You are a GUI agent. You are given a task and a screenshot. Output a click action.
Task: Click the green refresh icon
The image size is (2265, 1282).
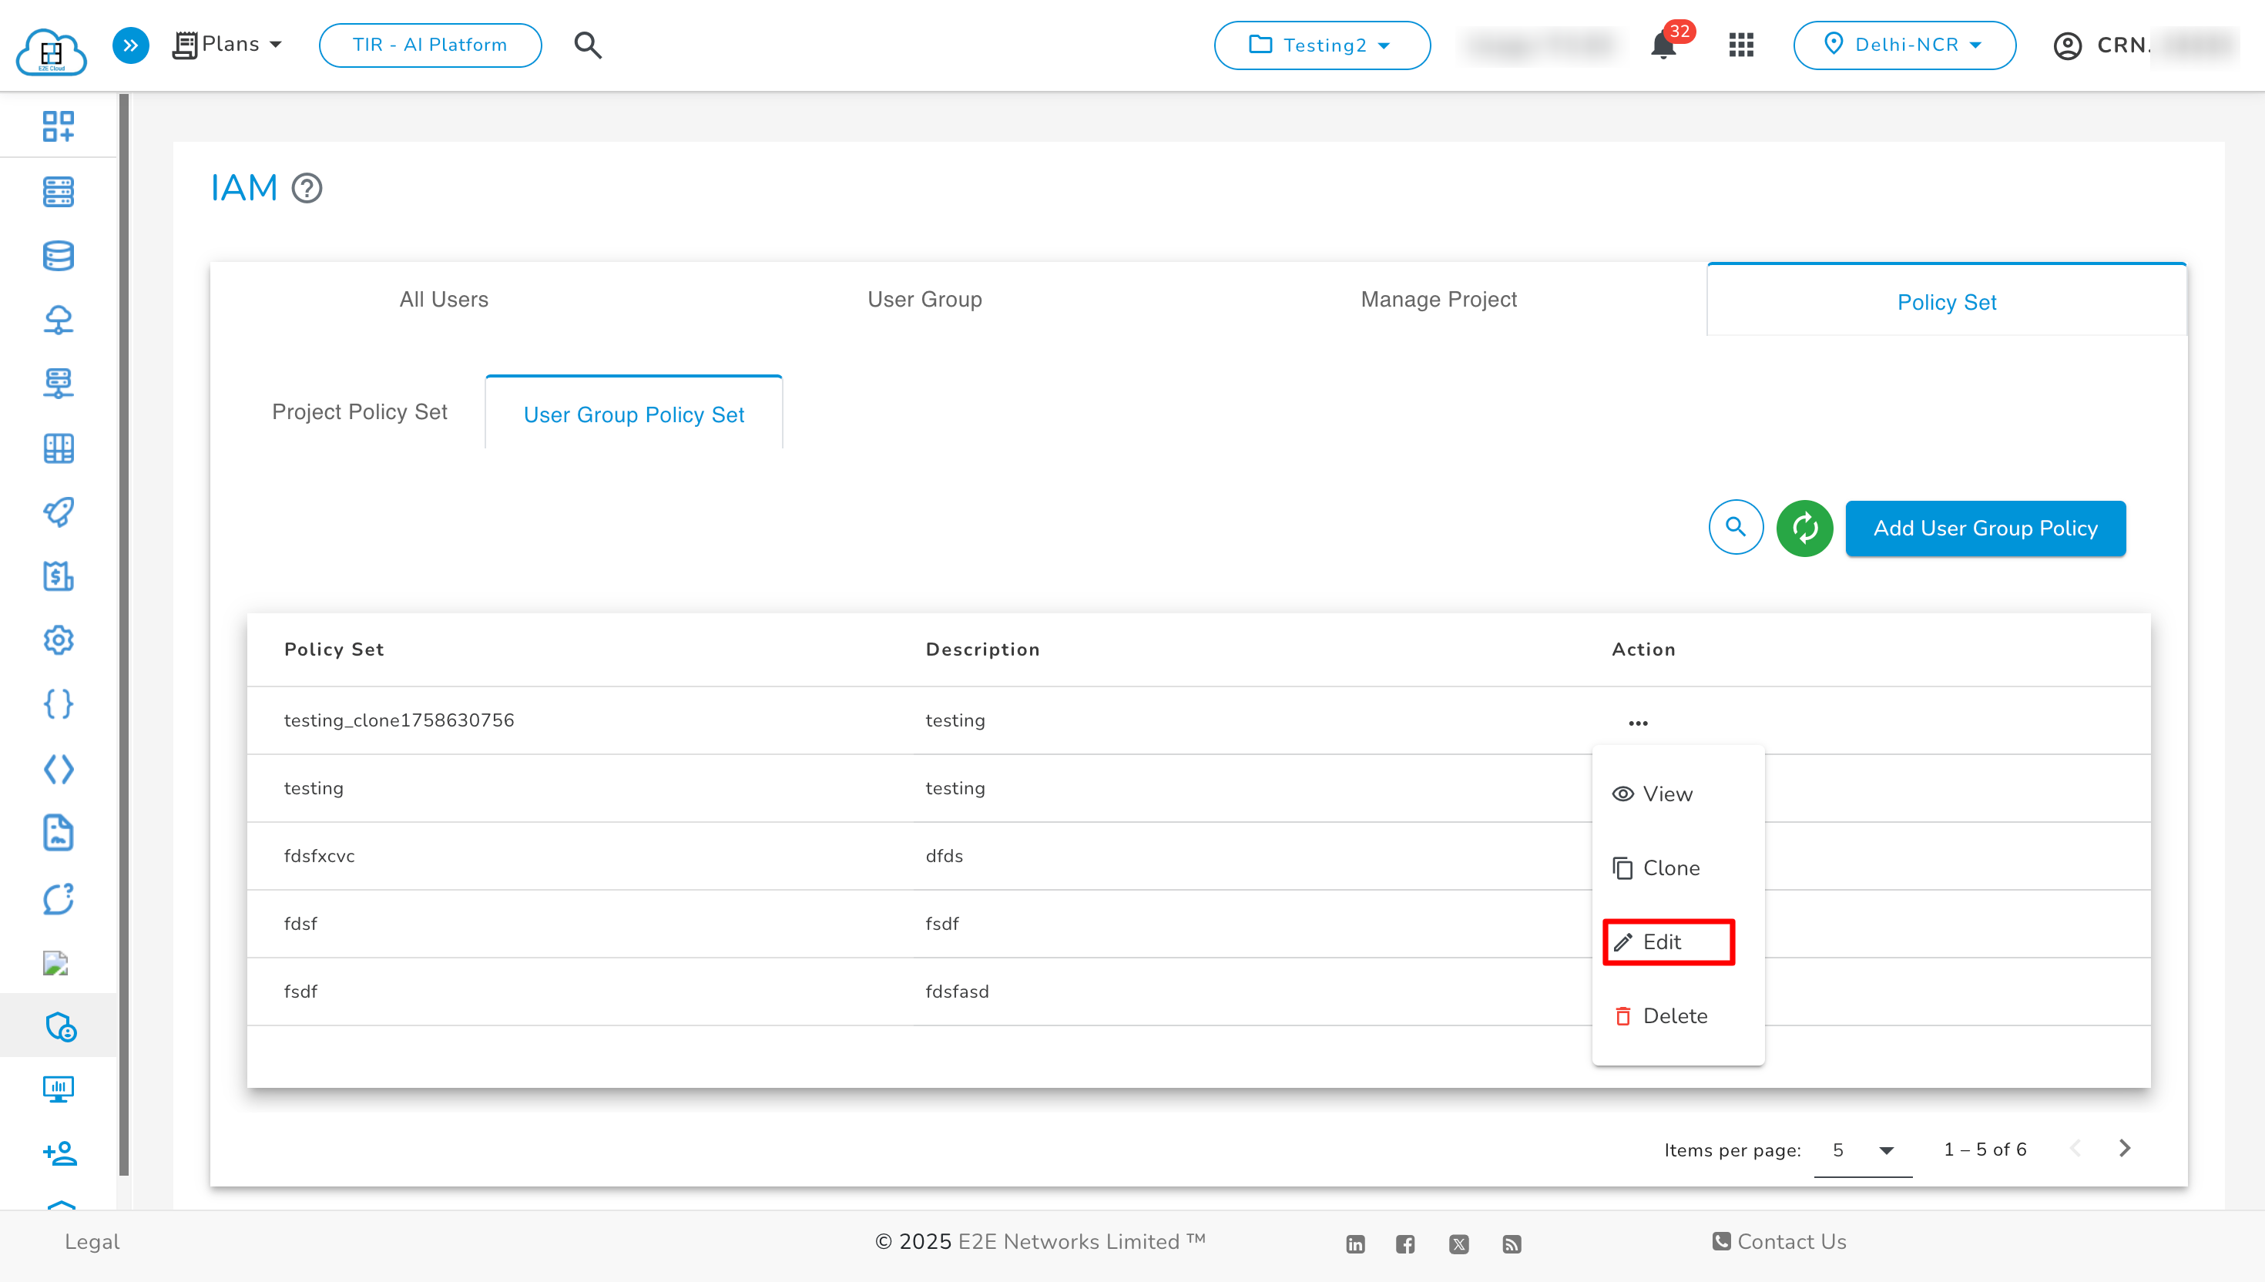coord(1804,529)
